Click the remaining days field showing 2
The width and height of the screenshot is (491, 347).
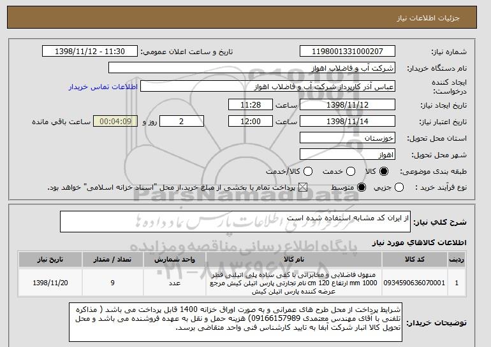(182, 122)
